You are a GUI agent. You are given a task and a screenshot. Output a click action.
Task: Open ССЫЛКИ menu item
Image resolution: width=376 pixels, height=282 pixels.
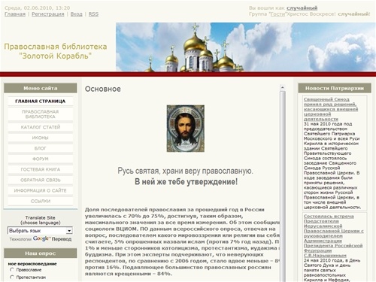(41, 201)
